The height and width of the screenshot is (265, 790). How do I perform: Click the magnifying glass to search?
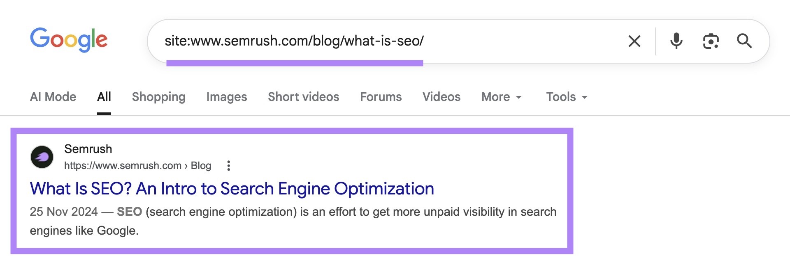click(744, 41)
